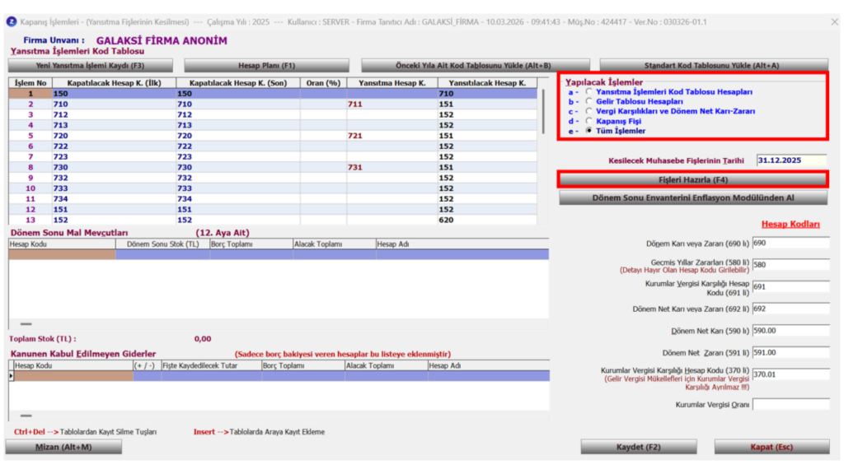This screenshot has height=474, width=844.
Task: Open Hesap Planı (F1)
Action: (x=266, y=66)
